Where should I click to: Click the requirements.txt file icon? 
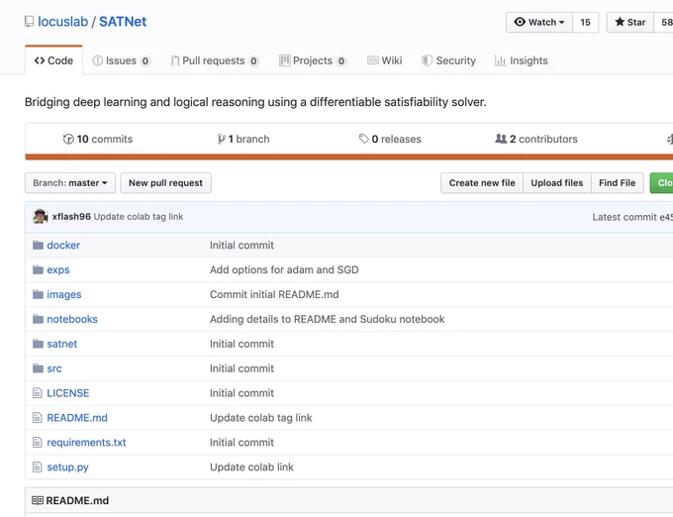pyautogui.click(x=38, y=443)
